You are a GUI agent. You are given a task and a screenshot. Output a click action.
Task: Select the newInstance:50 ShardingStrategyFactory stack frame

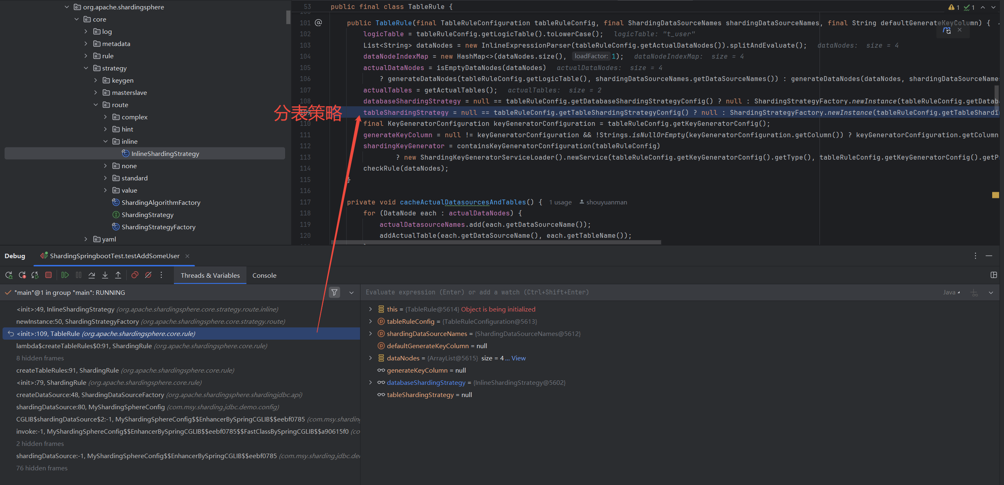[151, 321]
